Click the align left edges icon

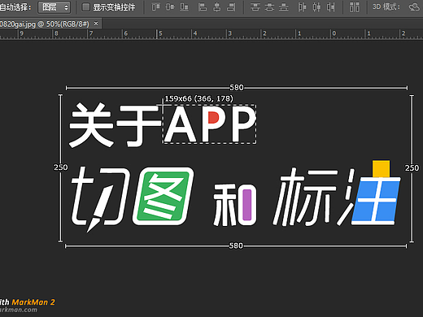(x=203, y=7)
